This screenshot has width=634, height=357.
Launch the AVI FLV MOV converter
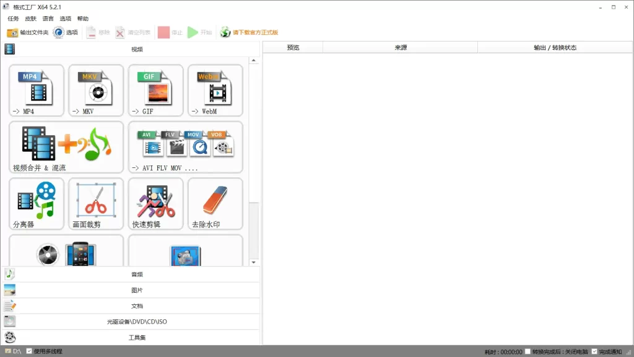185,147
